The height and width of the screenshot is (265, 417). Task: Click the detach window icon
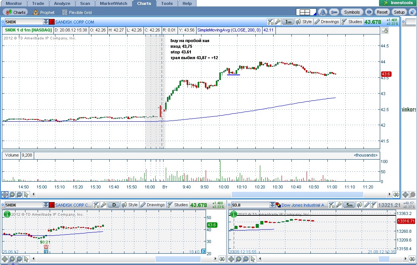412,12
